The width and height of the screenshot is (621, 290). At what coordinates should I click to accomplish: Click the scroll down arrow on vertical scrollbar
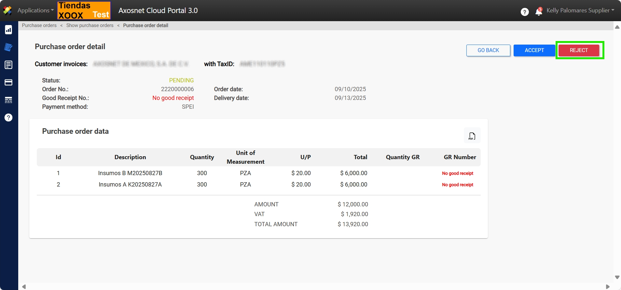click(617, 277)
